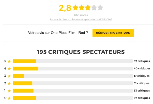Image resolution: width=153 pixels, height=104 pixels.
Task: Click the fifth grey star in the overall rating
Action: (x=100, y=8)
